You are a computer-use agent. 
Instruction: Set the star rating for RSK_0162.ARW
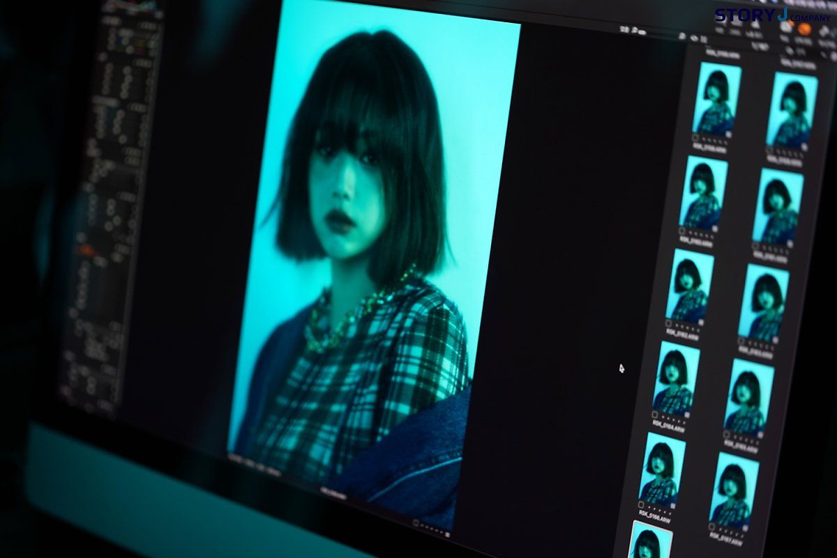(688, 327)
